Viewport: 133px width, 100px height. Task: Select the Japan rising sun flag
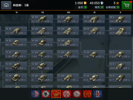[x=77, y=94]
